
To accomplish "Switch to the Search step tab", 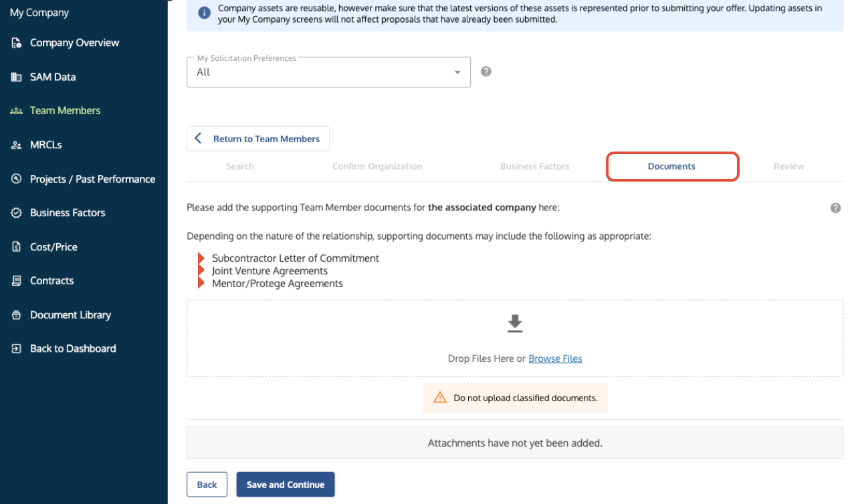I will coord(240,166).
